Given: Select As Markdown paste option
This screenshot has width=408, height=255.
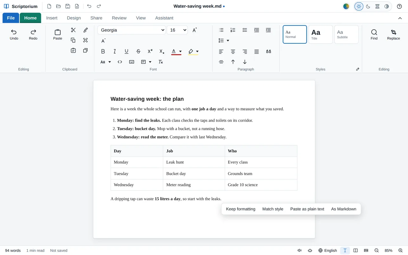Looking at the screenshot, I should point(344,209).
